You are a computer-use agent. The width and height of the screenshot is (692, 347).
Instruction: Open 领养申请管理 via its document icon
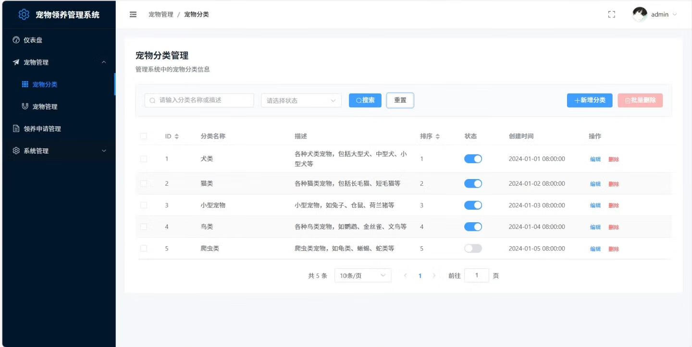[17, 128]
